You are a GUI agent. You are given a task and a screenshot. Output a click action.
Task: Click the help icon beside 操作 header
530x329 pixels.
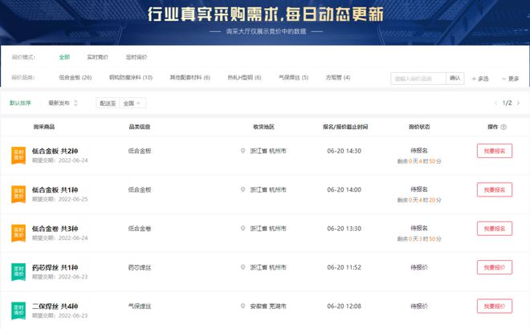coord(503,127)
